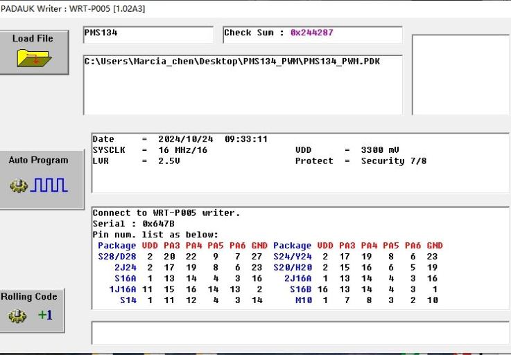Click the S16A package row label

coord(125,278)
